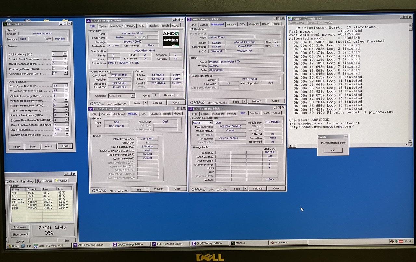Click Show current button
Image resolution: width=416 pixels, height=262 pixels.
point(20,234)
